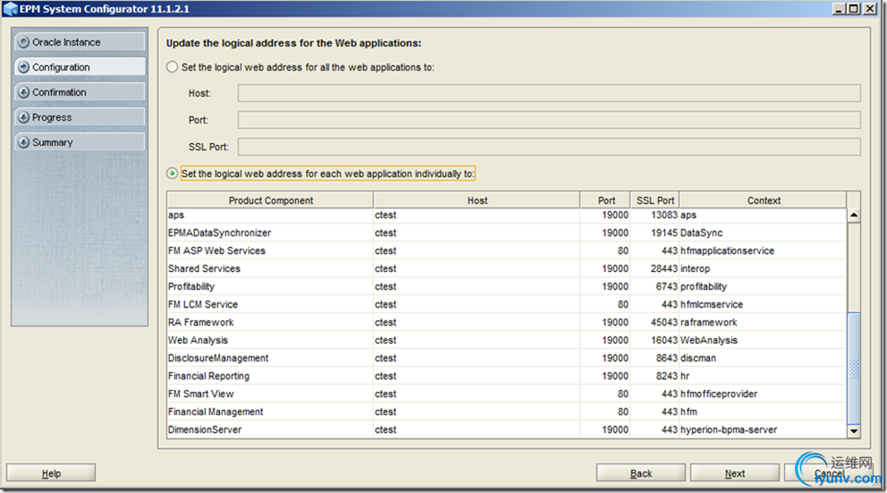The image size is (887, 493).
Task: Click the Host input field
Action: click(x=549, y=93)
